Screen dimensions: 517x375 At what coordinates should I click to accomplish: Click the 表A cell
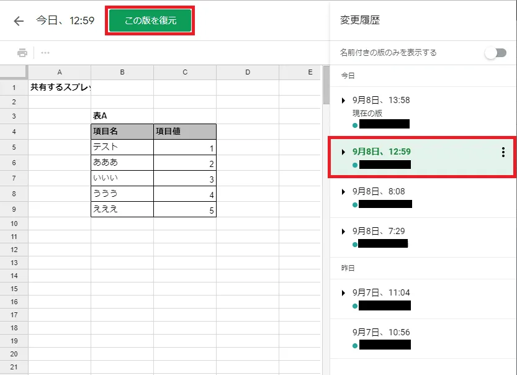coord(122,116)
